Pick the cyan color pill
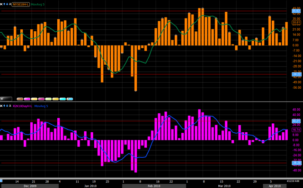 pyautogui.click(x=62, y=99)
